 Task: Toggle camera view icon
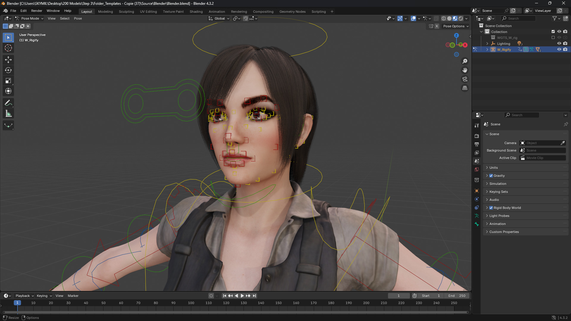coord(465,79)
